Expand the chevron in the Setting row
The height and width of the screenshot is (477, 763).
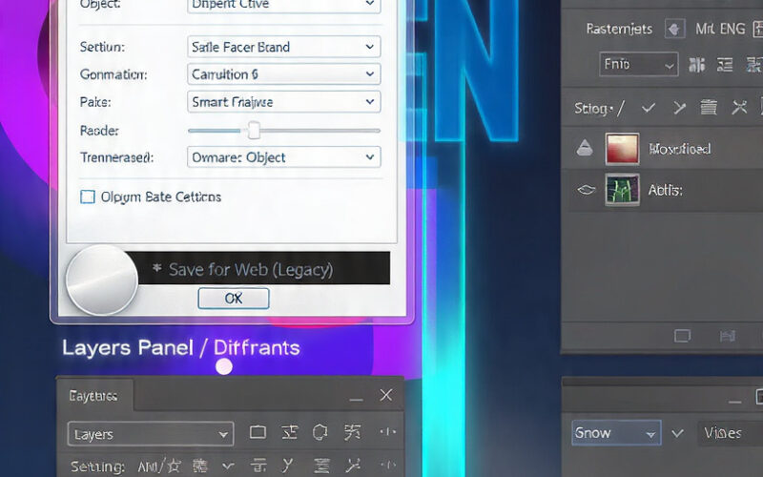(x=228, y=467)
